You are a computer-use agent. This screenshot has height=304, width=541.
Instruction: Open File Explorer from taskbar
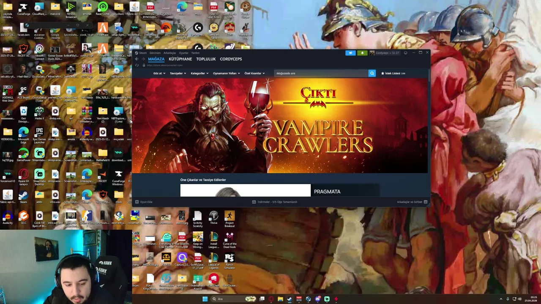[280, 299]
